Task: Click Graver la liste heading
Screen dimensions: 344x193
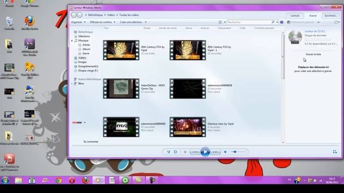Action: [313, 54]
